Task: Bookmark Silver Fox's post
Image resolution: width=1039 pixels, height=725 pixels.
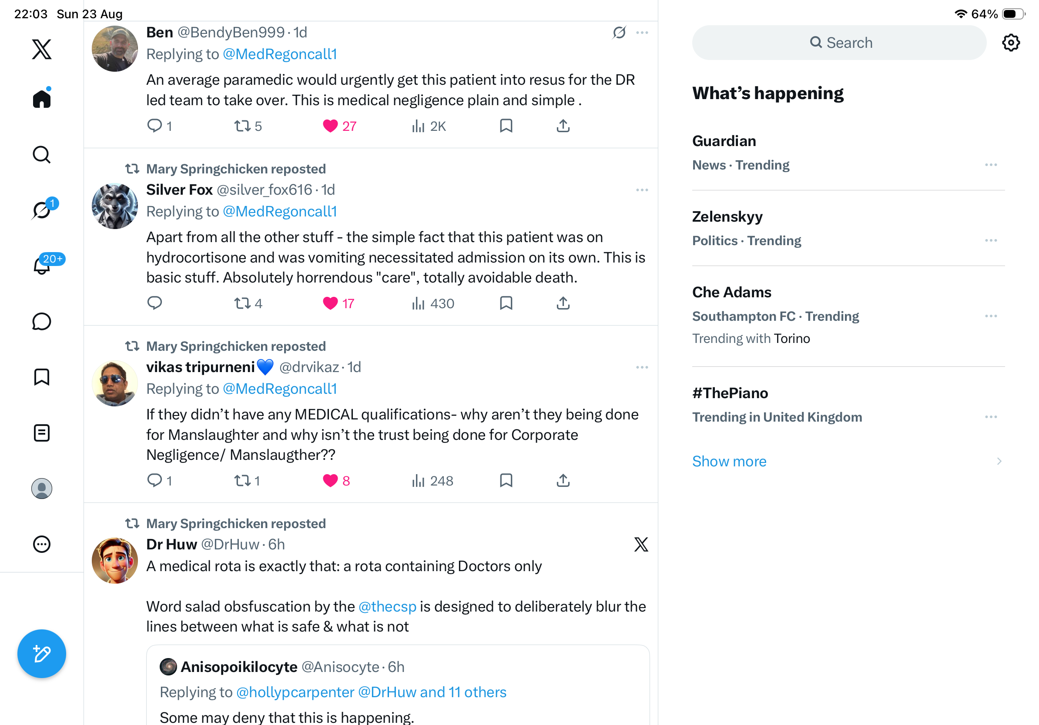Action: pyautogui.click(x=506, y=303)
